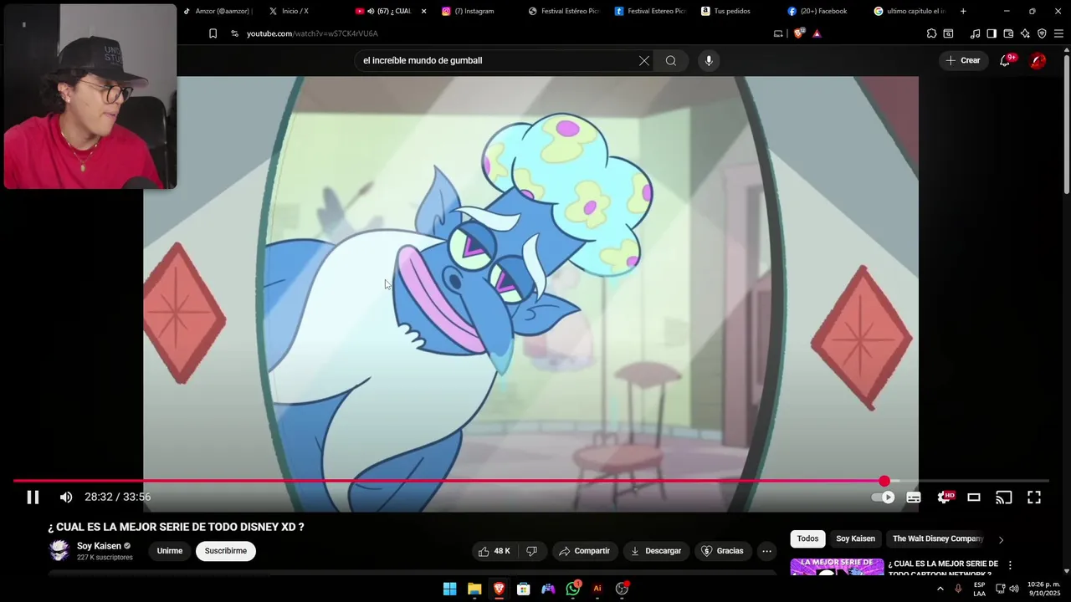1071x602 pixels.
Task: Switch to the 'ultimo capitulo' Google tab
Action: [910, 11]
